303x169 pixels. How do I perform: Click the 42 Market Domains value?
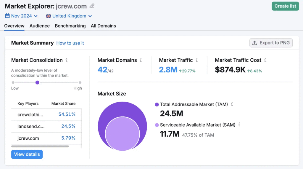point(102,70)
